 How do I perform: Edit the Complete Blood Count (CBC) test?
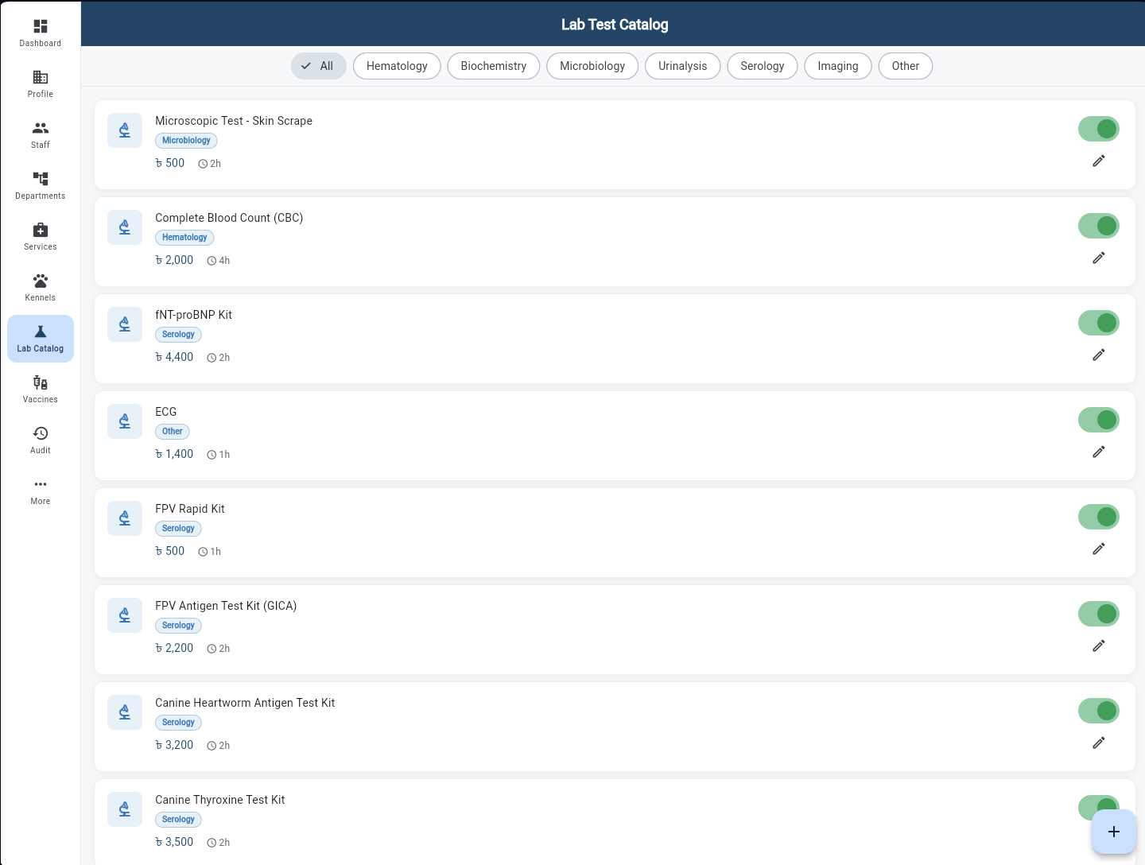(x=1098, y=258)
